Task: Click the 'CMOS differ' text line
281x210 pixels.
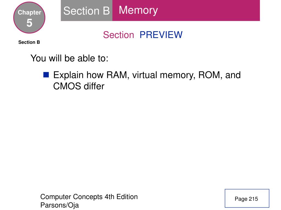Action: pos(79,86)
